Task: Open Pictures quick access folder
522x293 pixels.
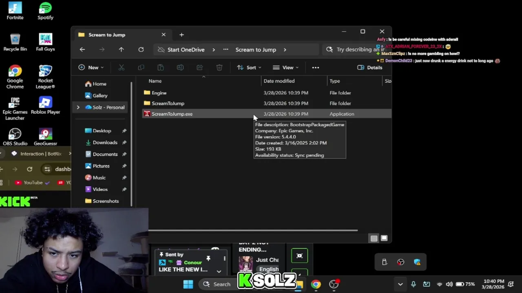Action: (101, 166)
